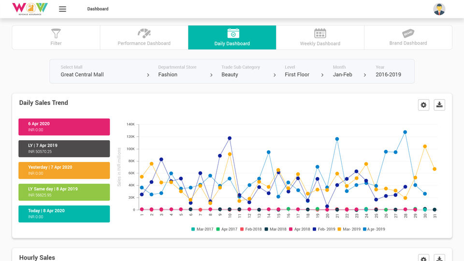Toggle Apr-2017 legend series
Image resolution: width=464 pixels, height=261 pixels.
(x=227, y=229)
